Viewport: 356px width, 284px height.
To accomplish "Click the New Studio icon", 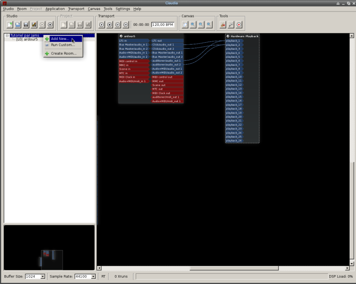I will [x=10, y=25].
